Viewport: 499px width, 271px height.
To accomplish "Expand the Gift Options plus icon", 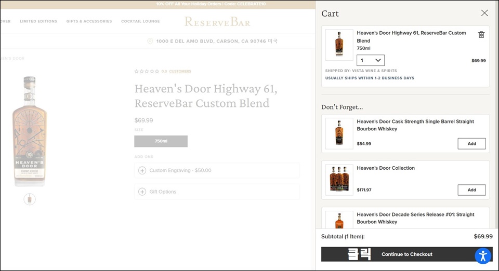I will pyautogui.click(x=142, y=192).
